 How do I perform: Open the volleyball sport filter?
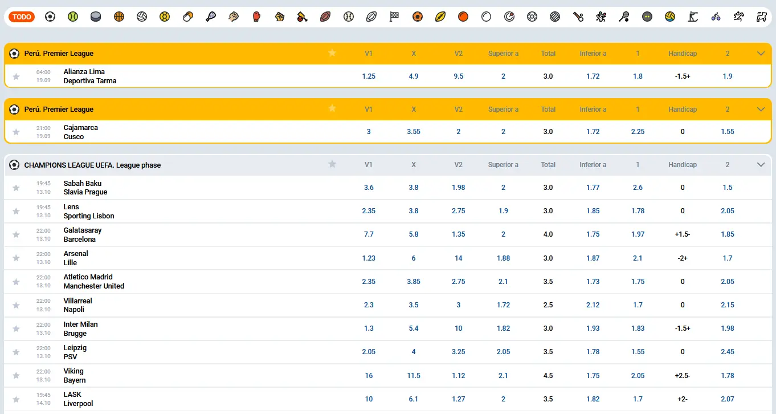142,17
